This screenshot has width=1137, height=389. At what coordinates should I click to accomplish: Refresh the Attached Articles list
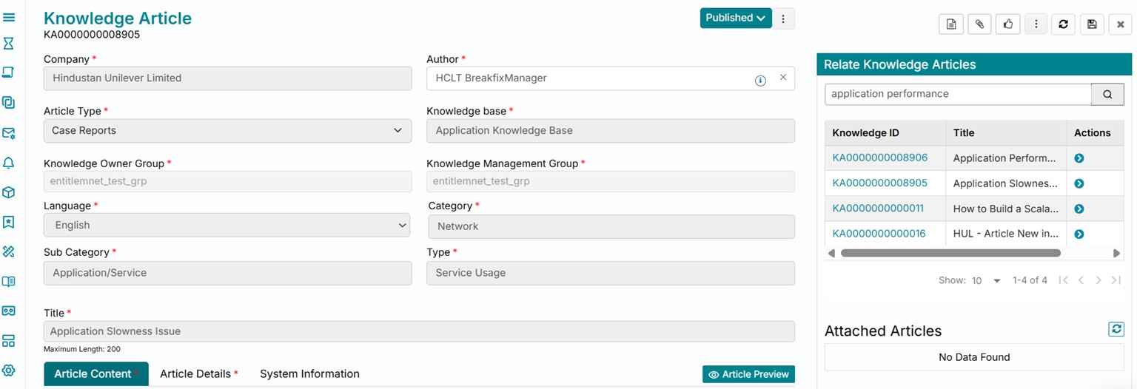(x=1116, y=329)
